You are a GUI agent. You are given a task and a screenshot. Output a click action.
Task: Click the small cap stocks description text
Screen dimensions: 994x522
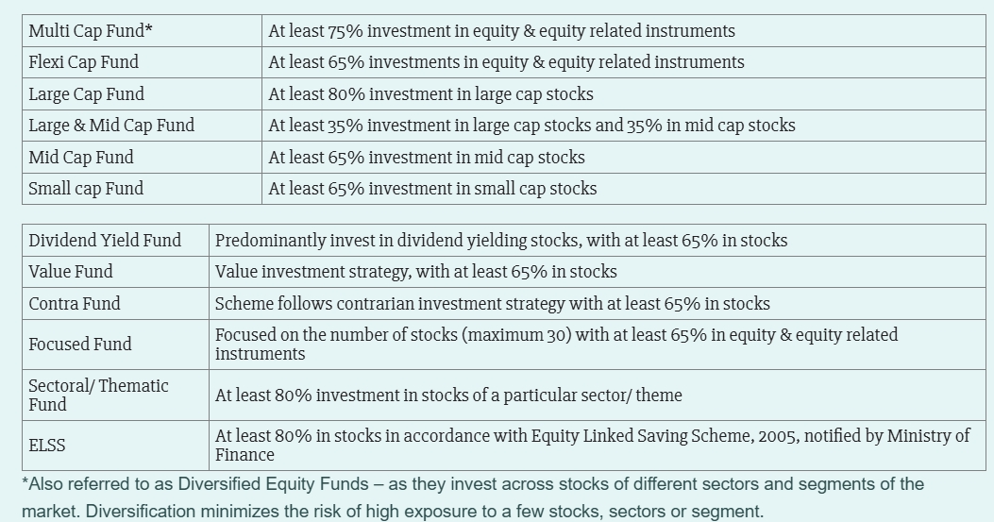click(432, 189)
